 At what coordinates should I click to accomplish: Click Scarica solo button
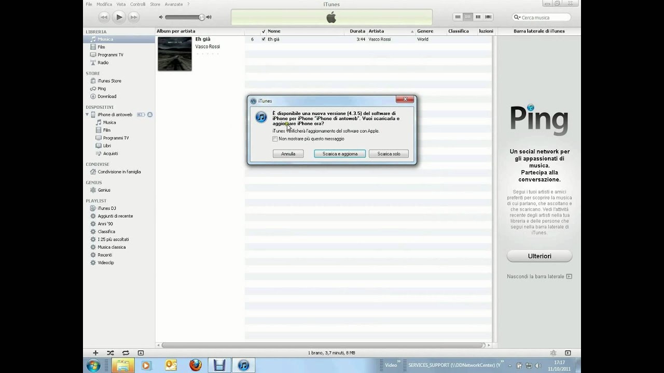coord(389,154)
